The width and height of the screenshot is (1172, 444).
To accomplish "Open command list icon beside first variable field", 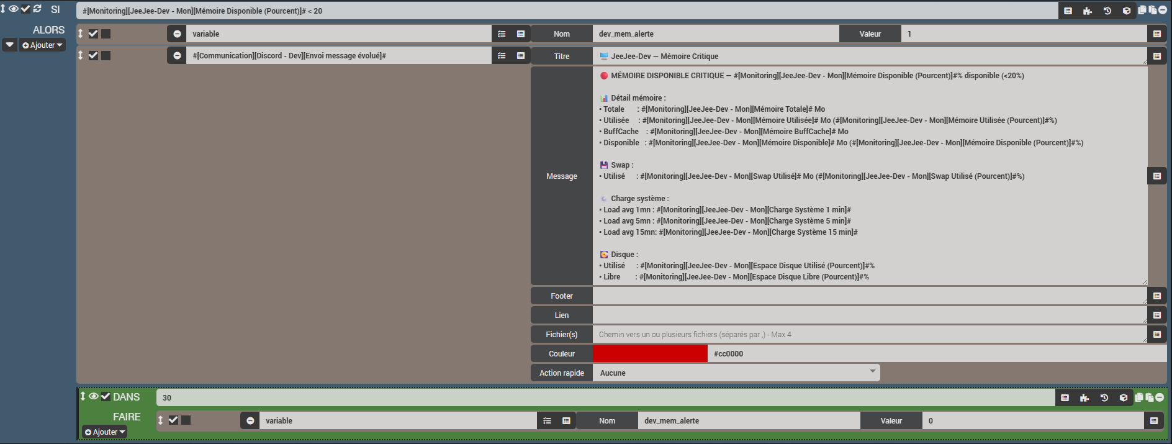I will pos(521,34).
